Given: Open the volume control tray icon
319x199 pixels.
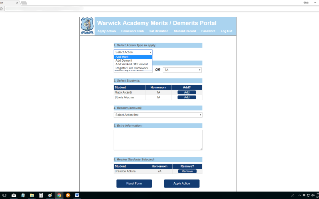Looking at the screenshot, I should click(313, 195).
